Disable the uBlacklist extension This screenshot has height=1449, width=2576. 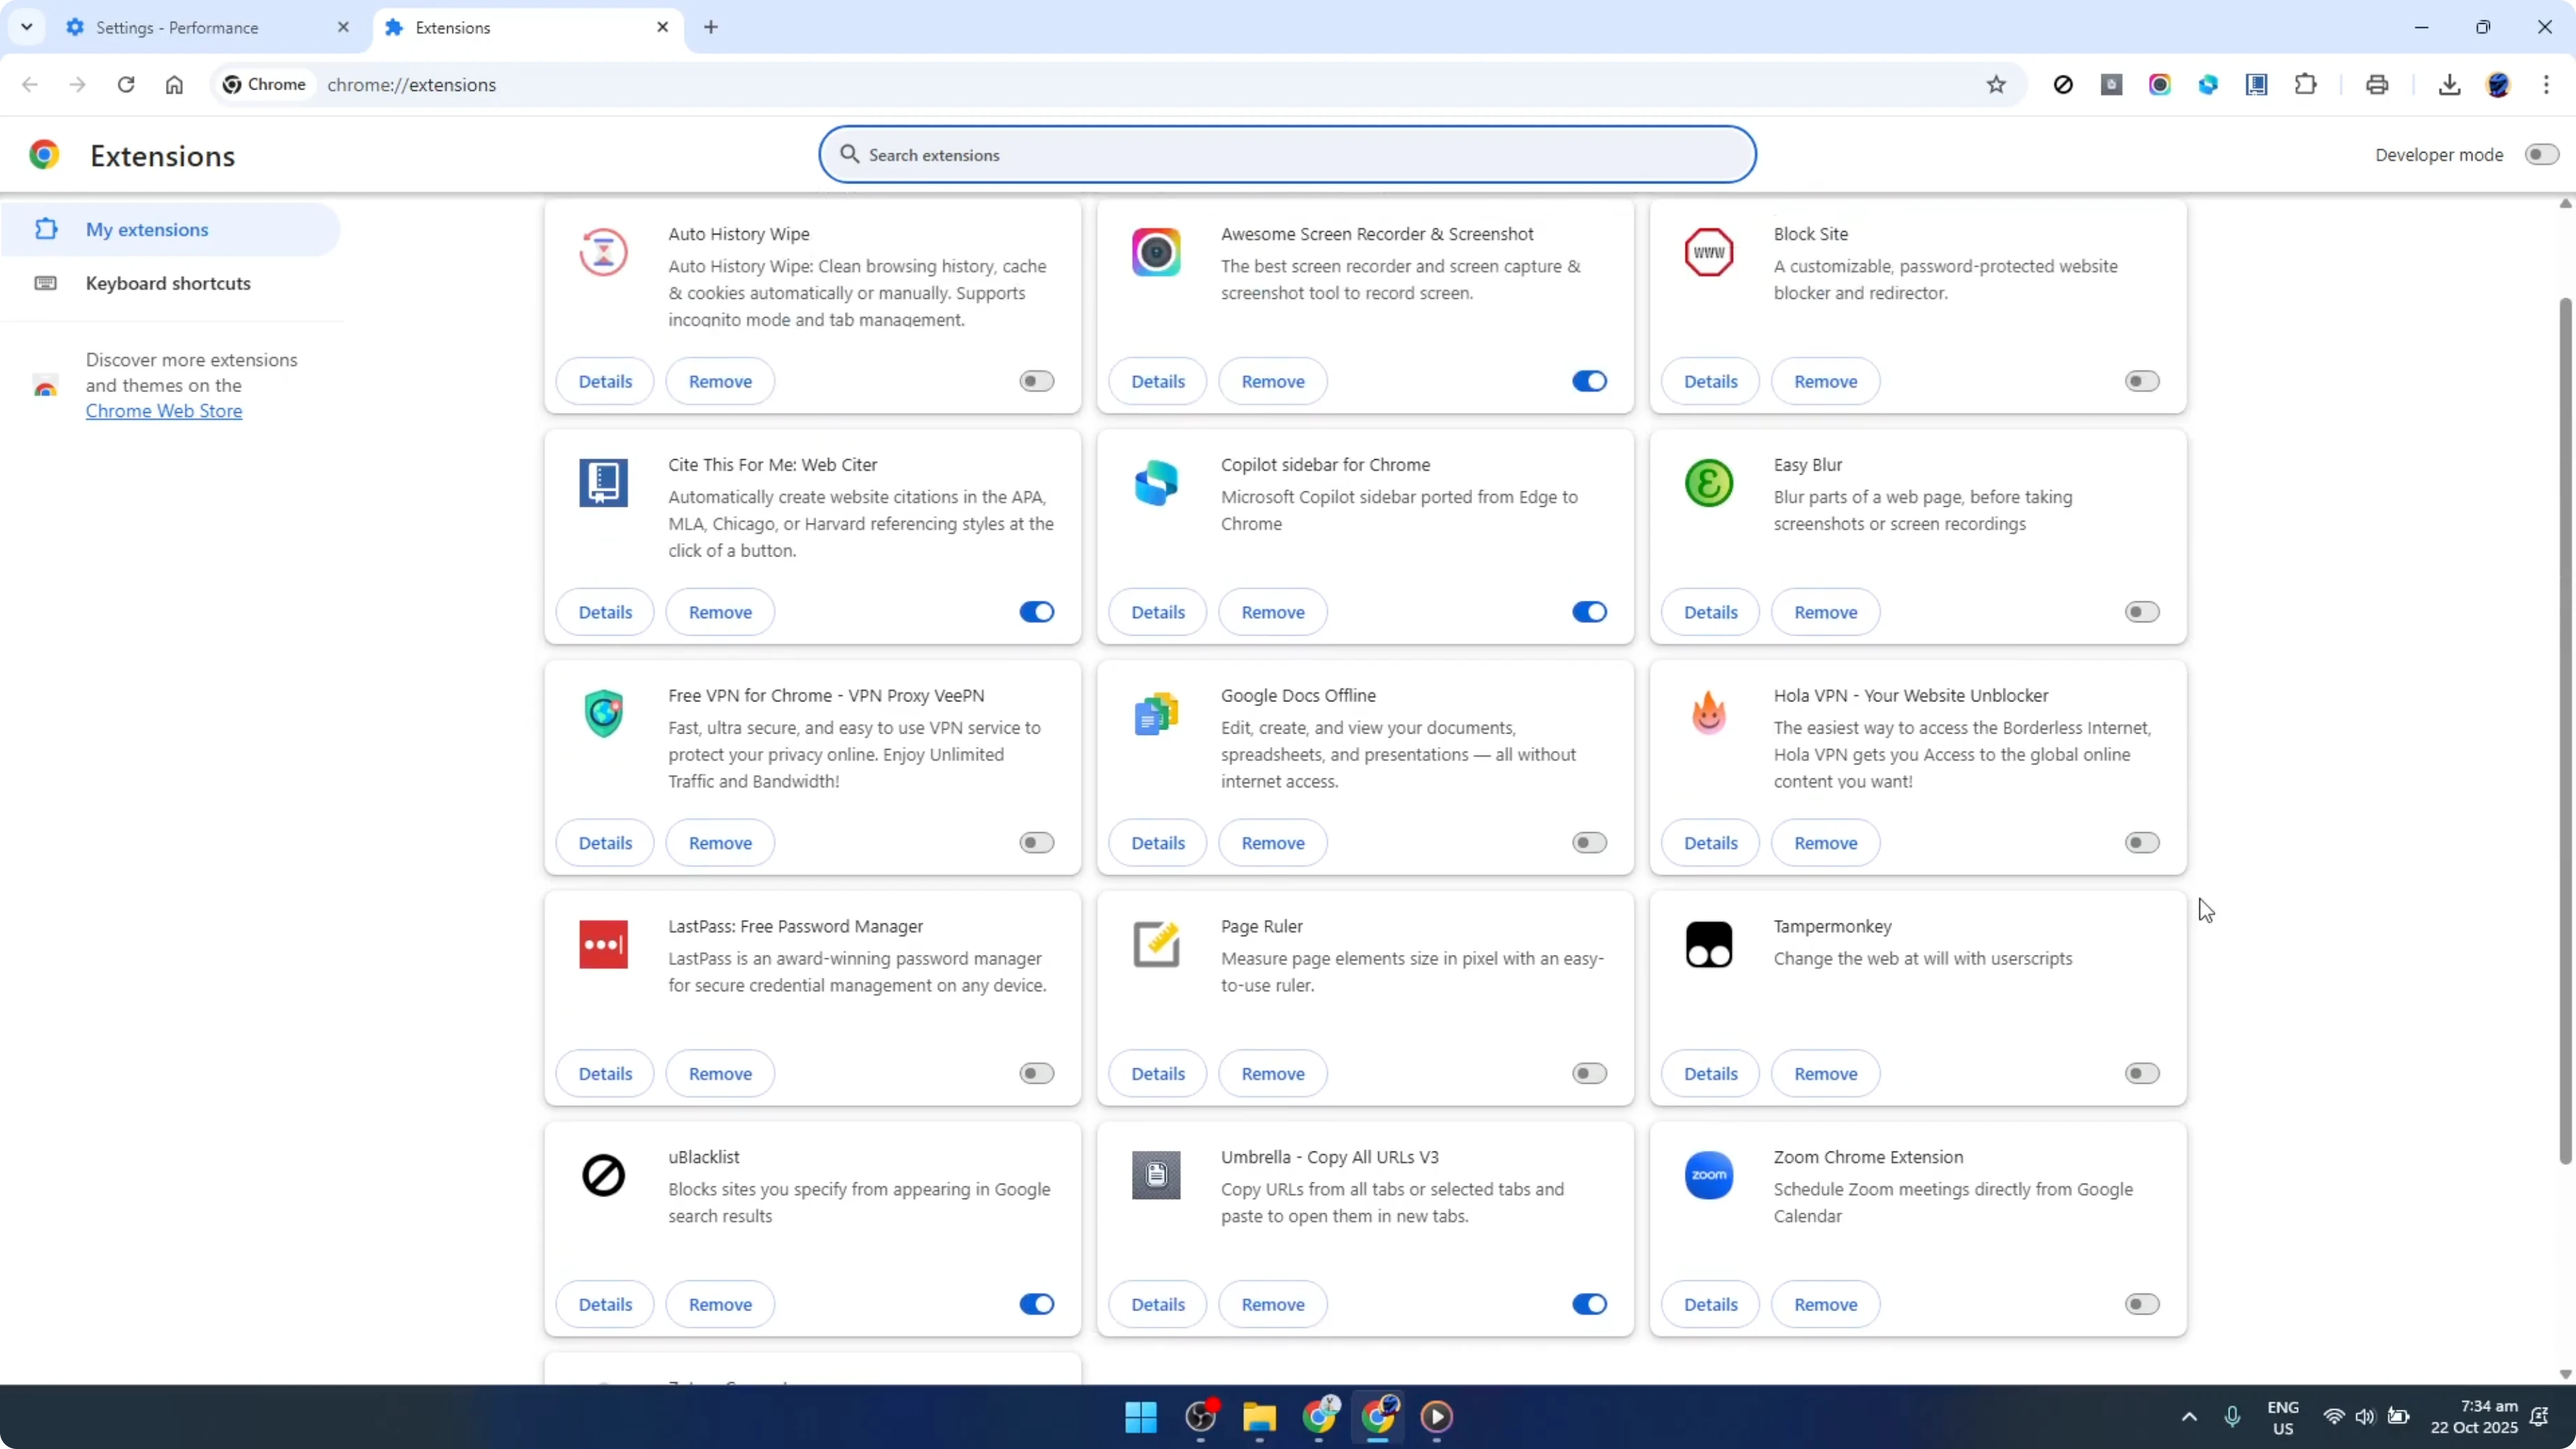1036,1304
